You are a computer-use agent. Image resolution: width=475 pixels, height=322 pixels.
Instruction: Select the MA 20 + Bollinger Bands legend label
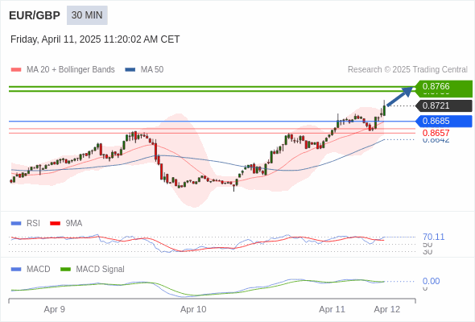pyautogui.click(x=71, y=70)
